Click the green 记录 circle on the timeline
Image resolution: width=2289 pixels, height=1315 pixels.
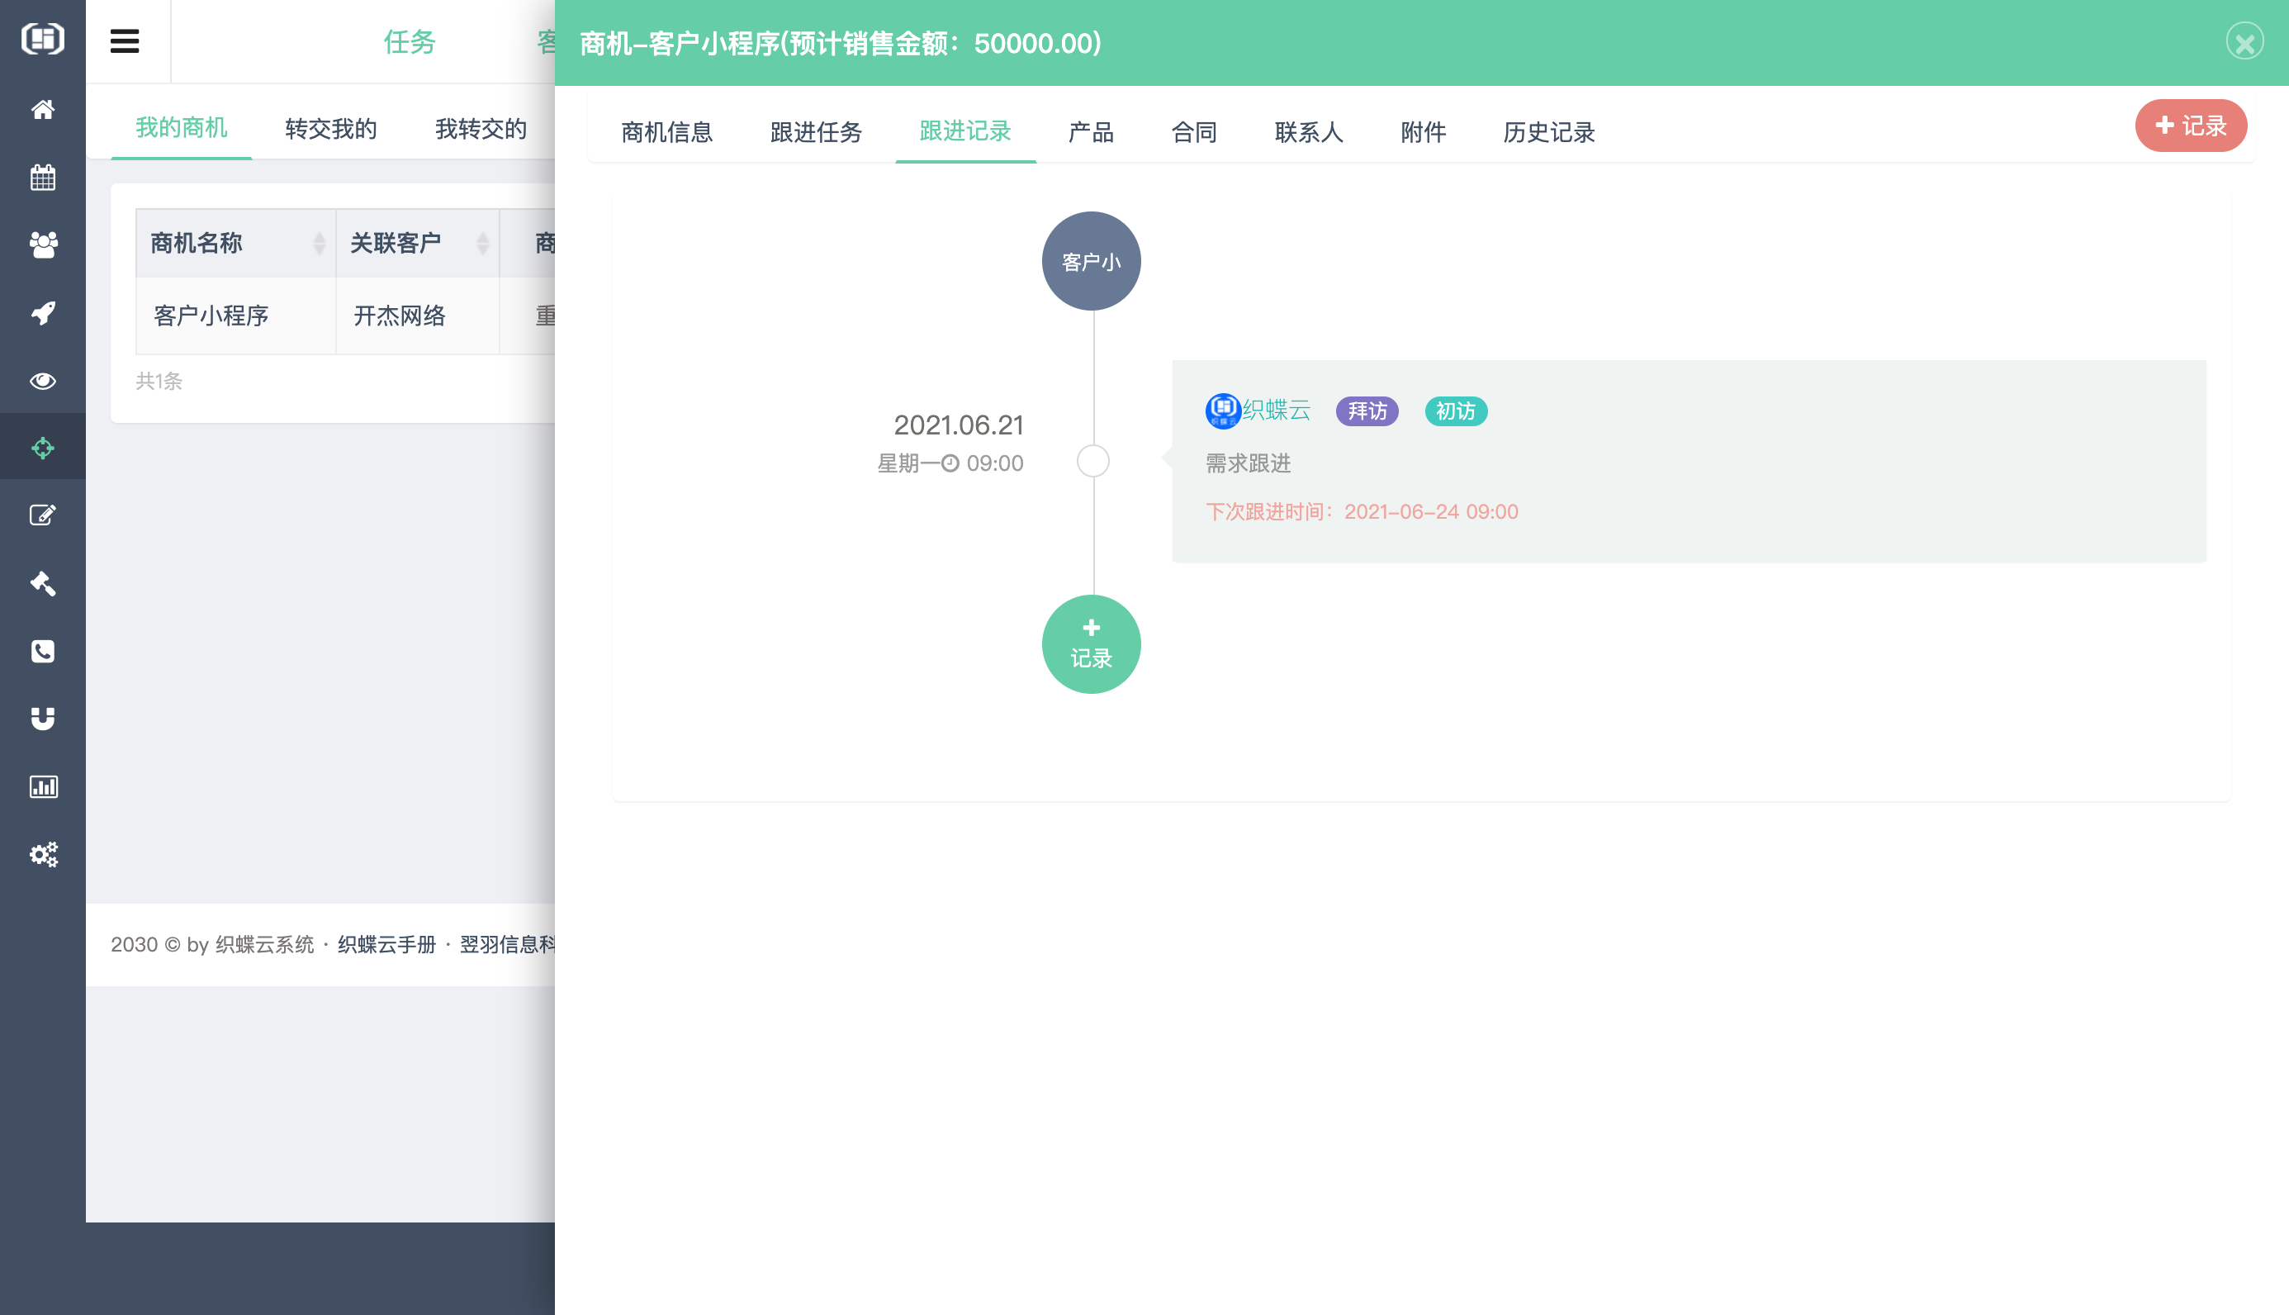click(x=1092, y=644)
